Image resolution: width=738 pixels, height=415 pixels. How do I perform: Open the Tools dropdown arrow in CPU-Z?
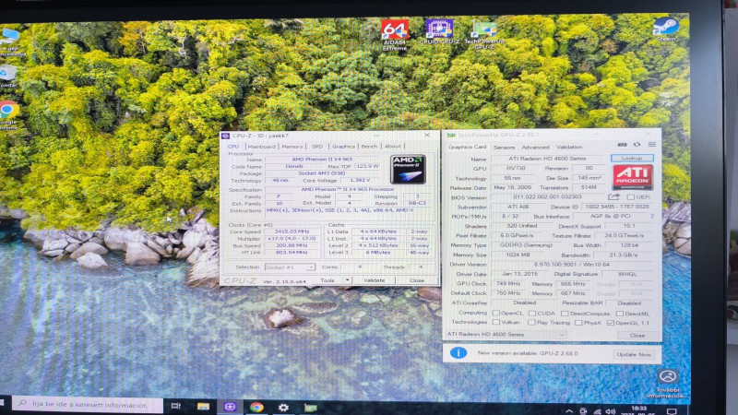tap(348, 280)
